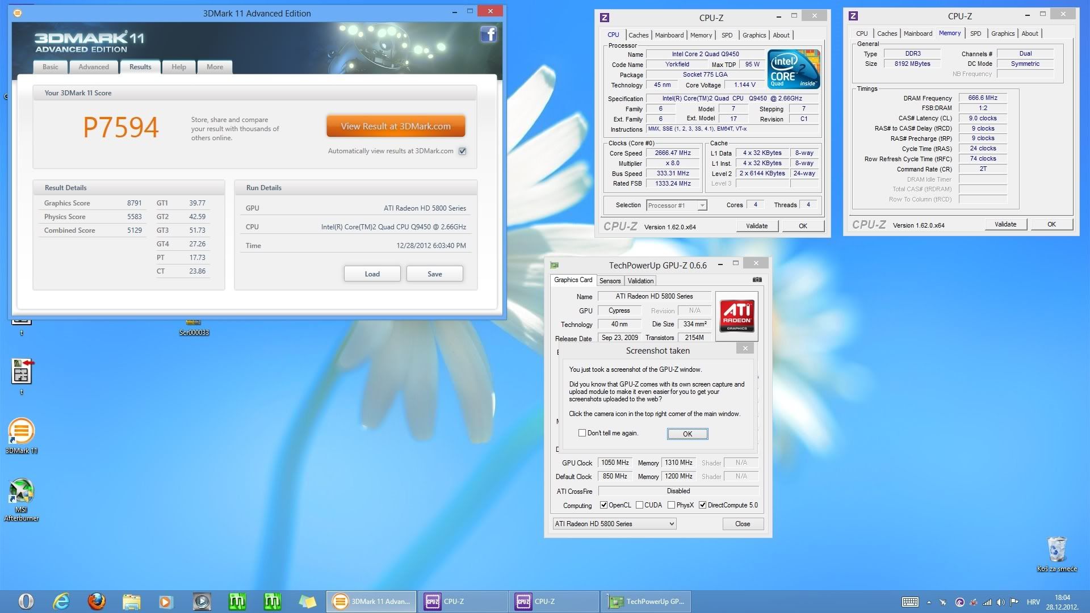Click the ATI Radeon logo in GPU-Z
Image resolution: width=1090 pixels, height=613 pixels.
click(x=737, y=316)
